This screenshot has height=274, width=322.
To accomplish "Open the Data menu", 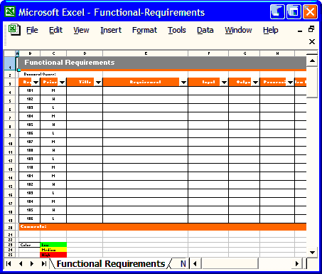I will (205, 30).
